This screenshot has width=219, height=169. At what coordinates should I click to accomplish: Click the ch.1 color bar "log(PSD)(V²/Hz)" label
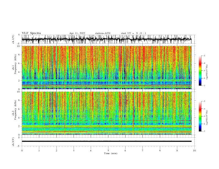(207, 72)
